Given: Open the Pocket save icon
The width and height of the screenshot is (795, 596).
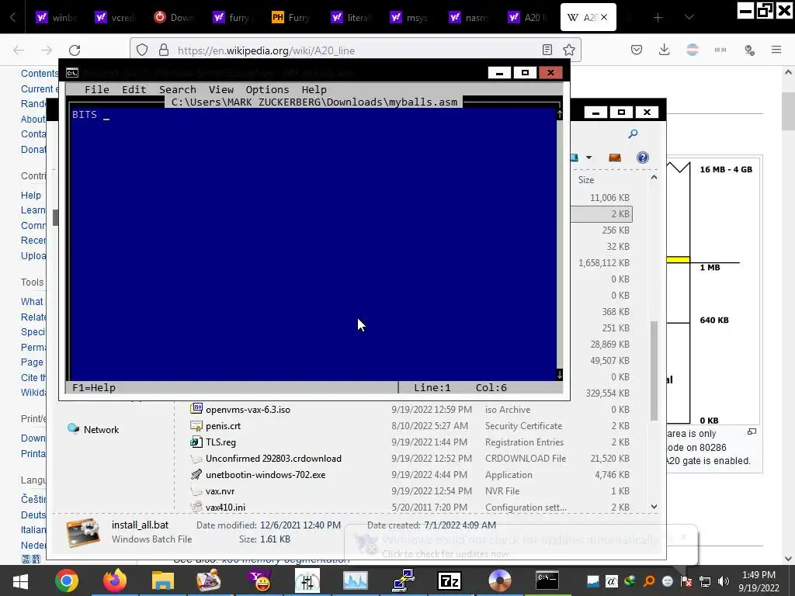Looking at the screenshot, I should (x=637, y=50).
